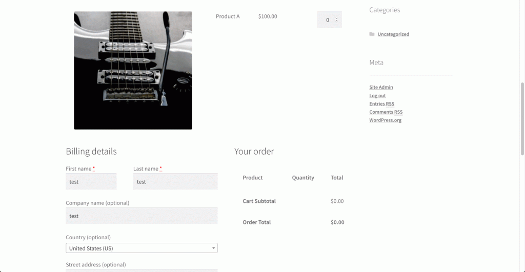Click the Company name text field
Image resolution: width=525 pixels, height=272 pixels.
coord(142,216)
